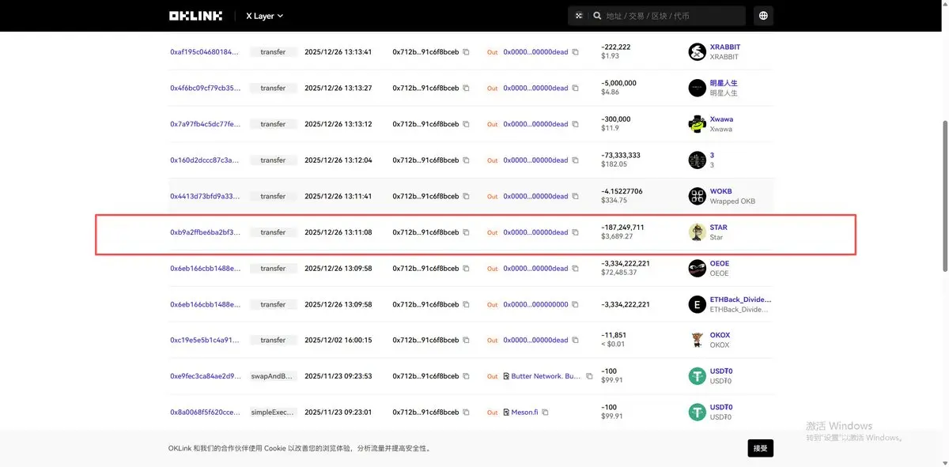Viewport: 949px width, 467px height.
Task: Open transaction hash 0xb9a2ffbe6ba2bf3
Action: [205, 232]
